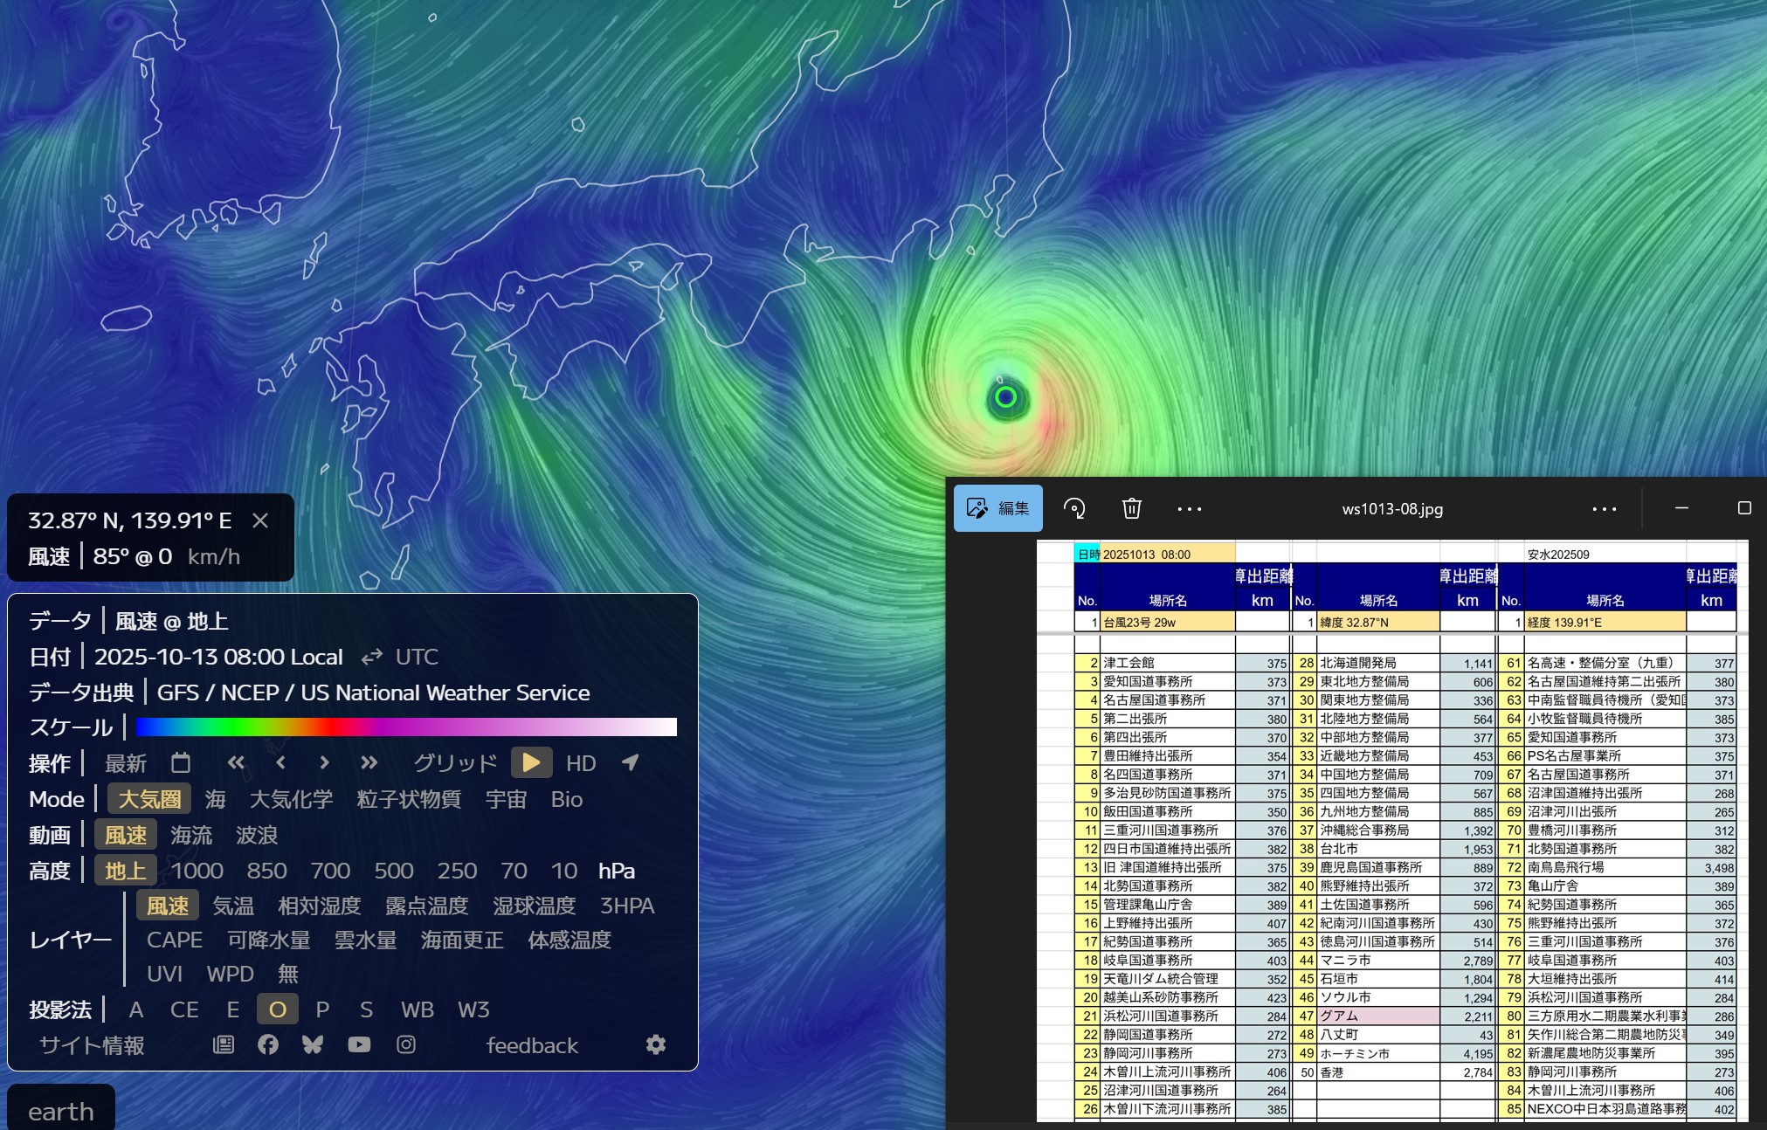This screenshot has height=1130, width=1767.
Task: Rotate the ws1013-08.jpg image
Action: coord(1074,508)
